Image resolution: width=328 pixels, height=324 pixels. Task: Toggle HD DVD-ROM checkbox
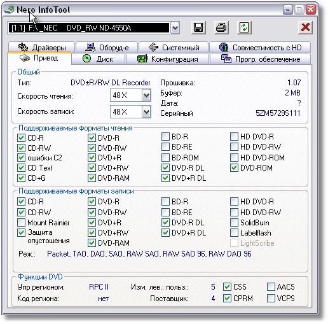pos(234,158)
